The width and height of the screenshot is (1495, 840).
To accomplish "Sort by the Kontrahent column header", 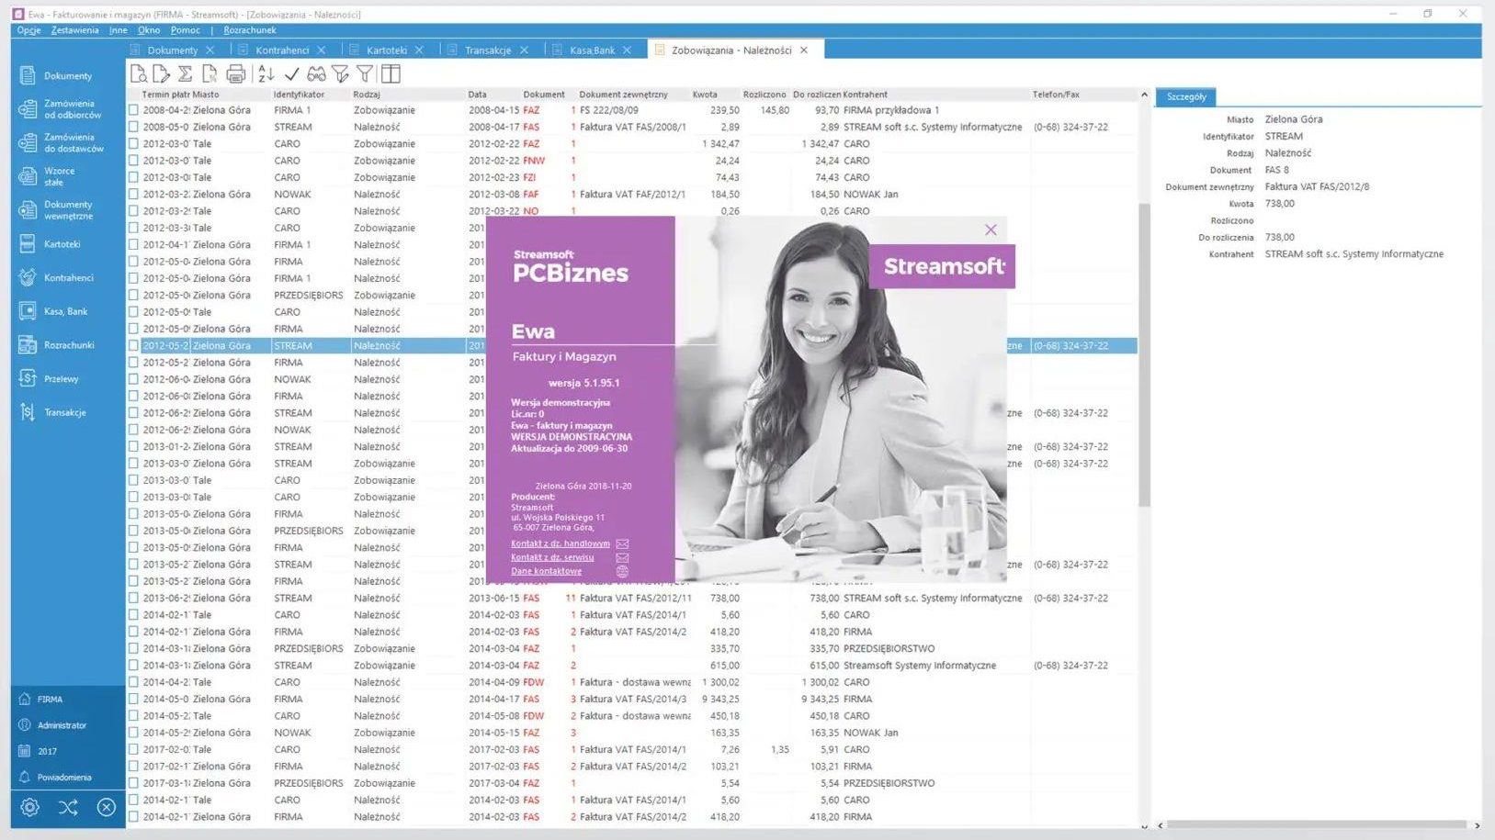I will [866, 95].
